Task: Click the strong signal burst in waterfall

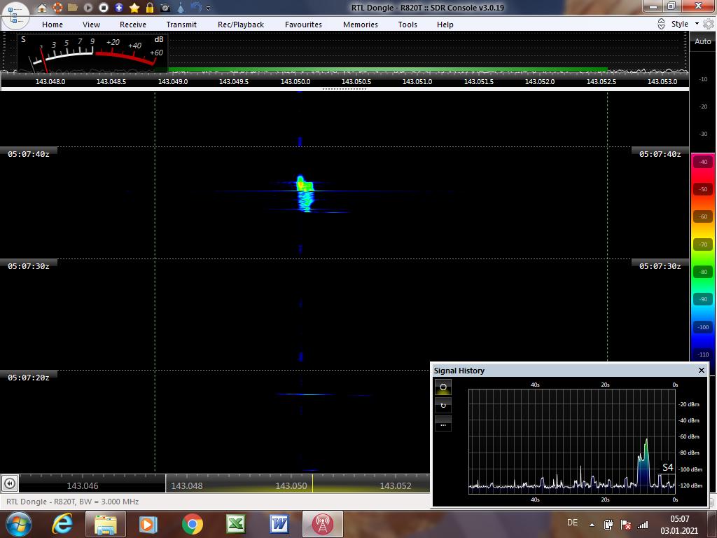Action: tap(305, 193)
